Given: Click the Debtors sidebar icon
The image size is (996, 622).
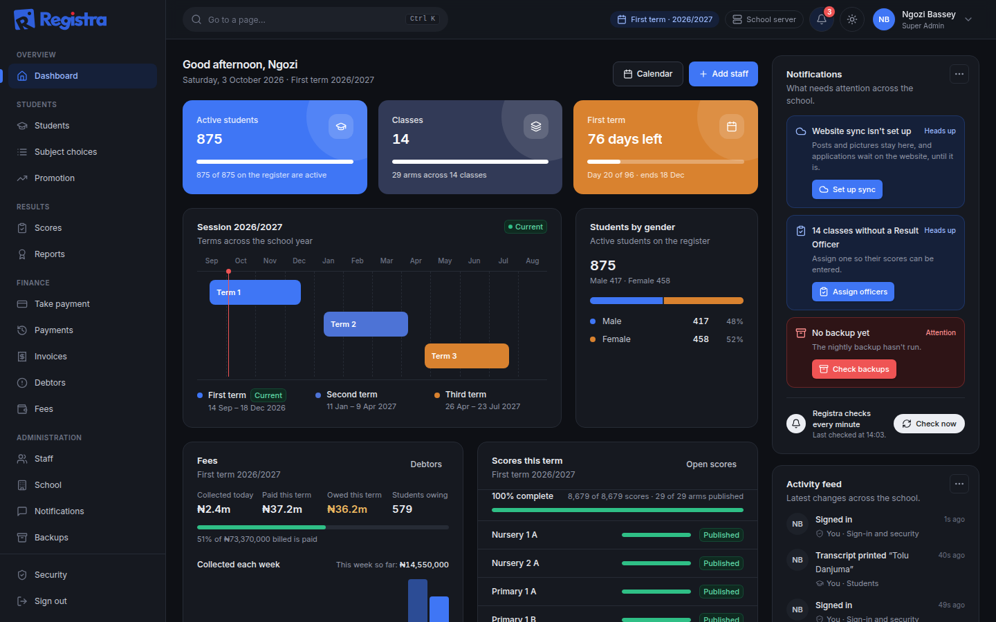Looking at the screenshot, I should [x=22, y=383].
